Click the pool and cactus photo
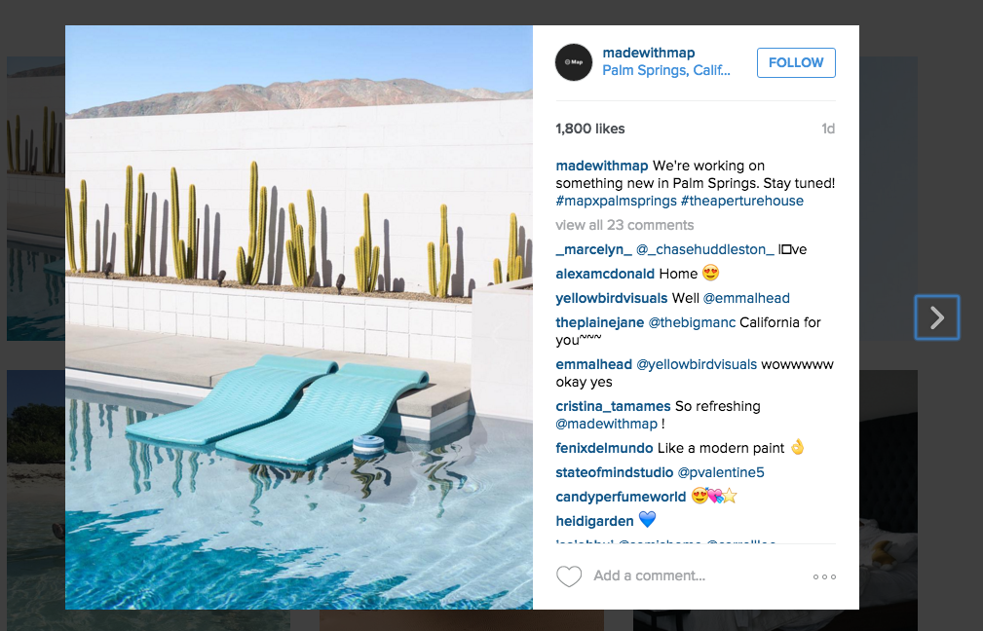This screenshot has width=983, height=631. coord(299,317)
